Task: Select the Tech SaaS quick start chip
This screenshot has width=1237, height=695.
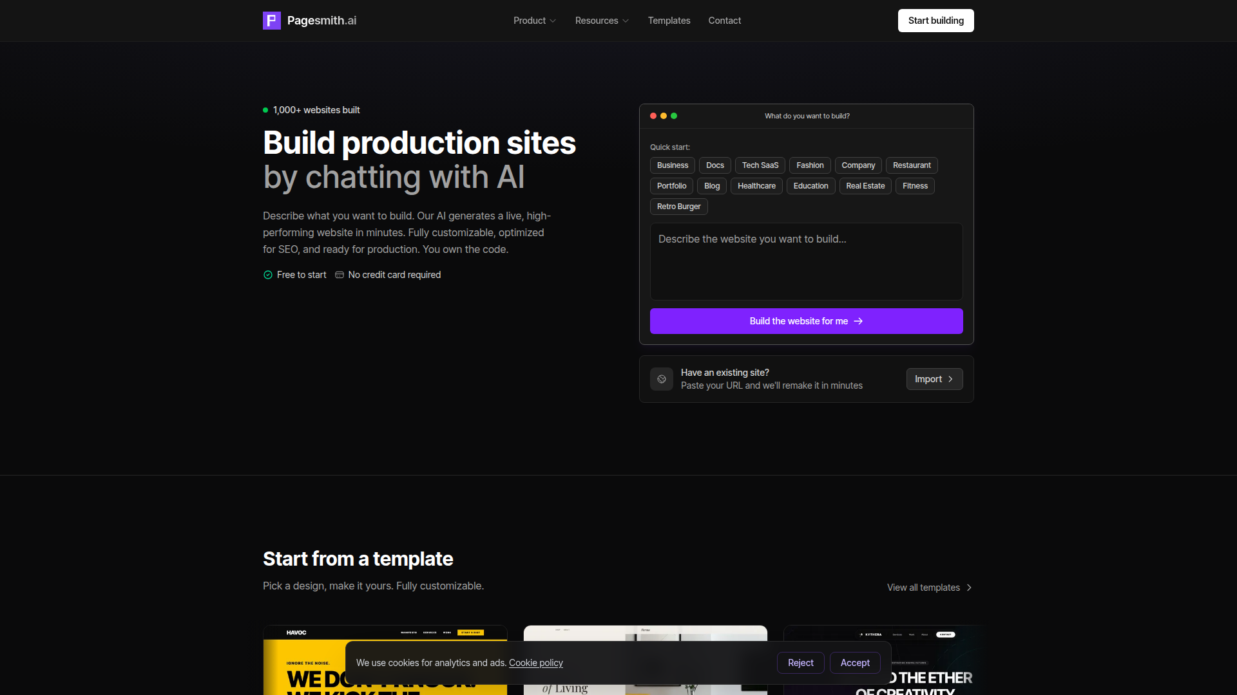Action: (760, 165)
